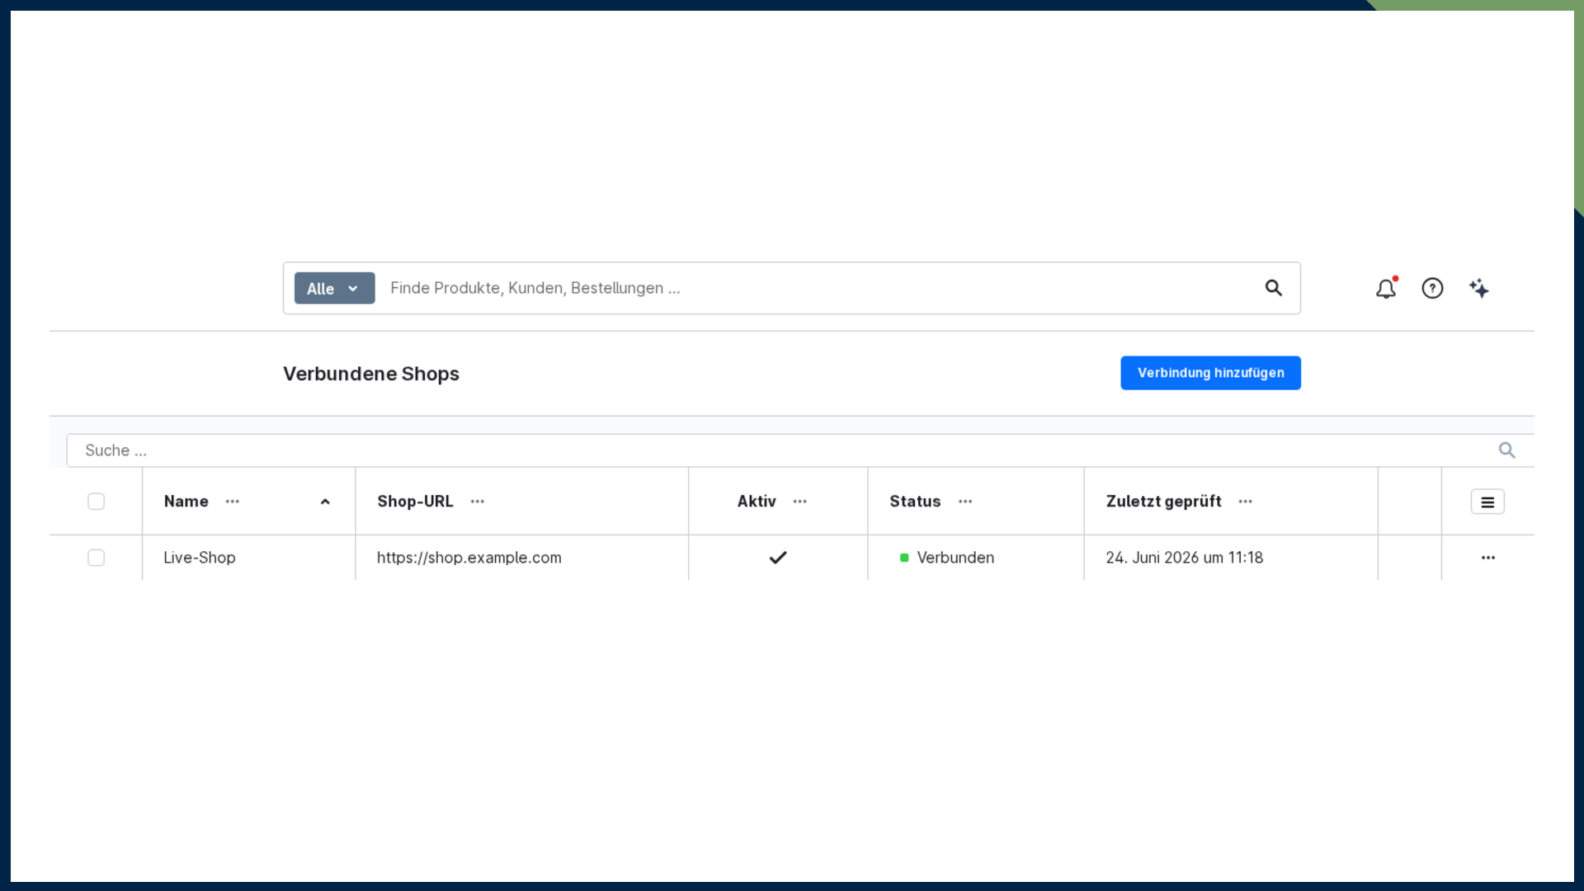1584x891 pixels.
Task: Open Name column options dots
Action: point(233,502)
